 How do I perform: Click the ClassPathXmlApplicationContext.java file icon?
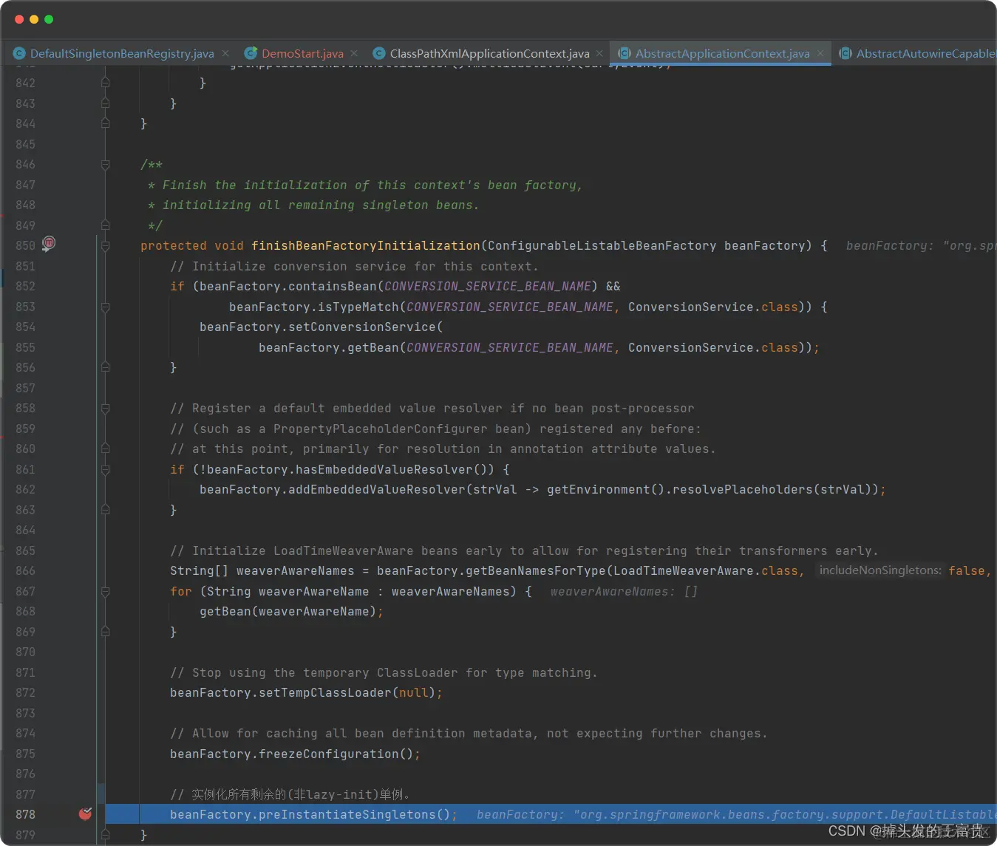point(379,53)
